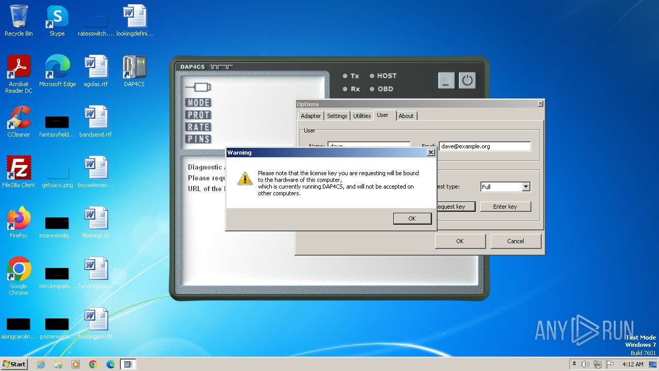Open the Windows Start menu

coord(14,364)
